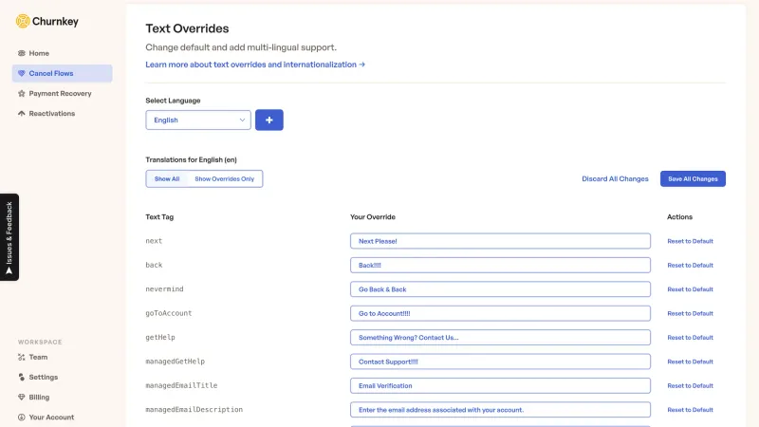Click the Team icon in Workspace

[21, 357]
